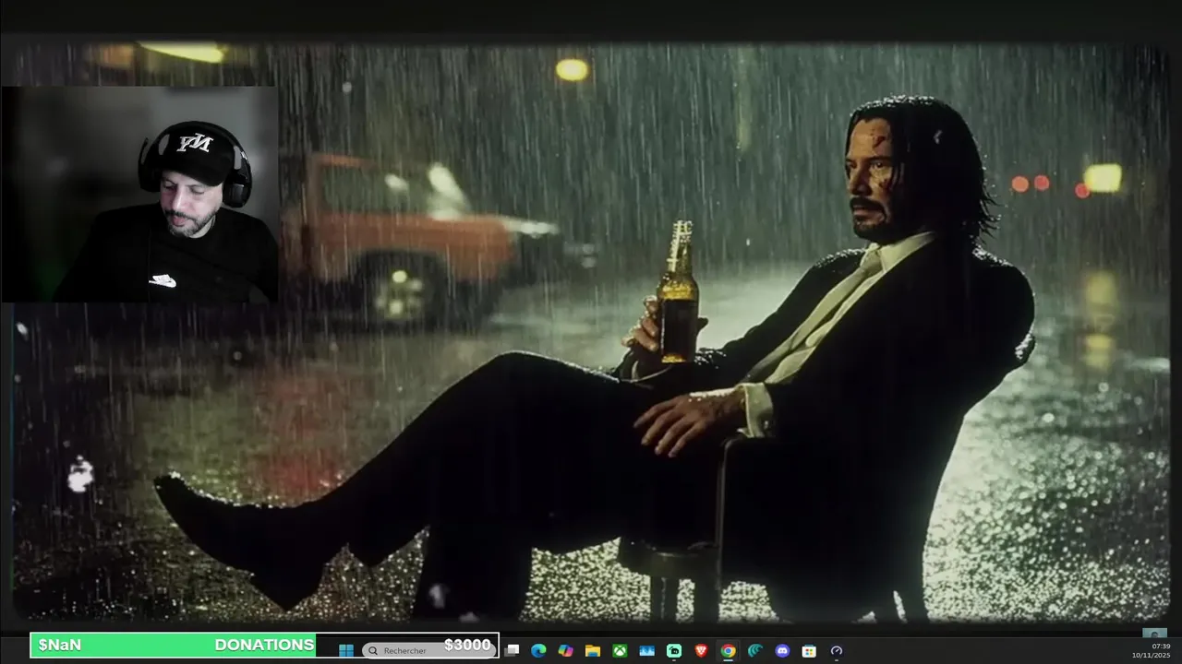1182x664 pixels.
Task: Open the teal swirl Edge Dev icon
Action: [755, 650]
